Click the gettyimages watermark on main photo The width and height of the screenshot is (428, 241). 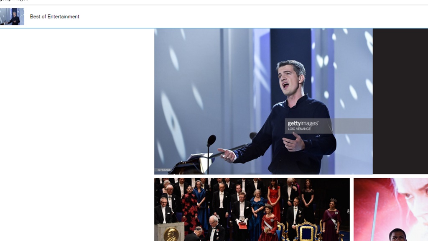[303, 123]
